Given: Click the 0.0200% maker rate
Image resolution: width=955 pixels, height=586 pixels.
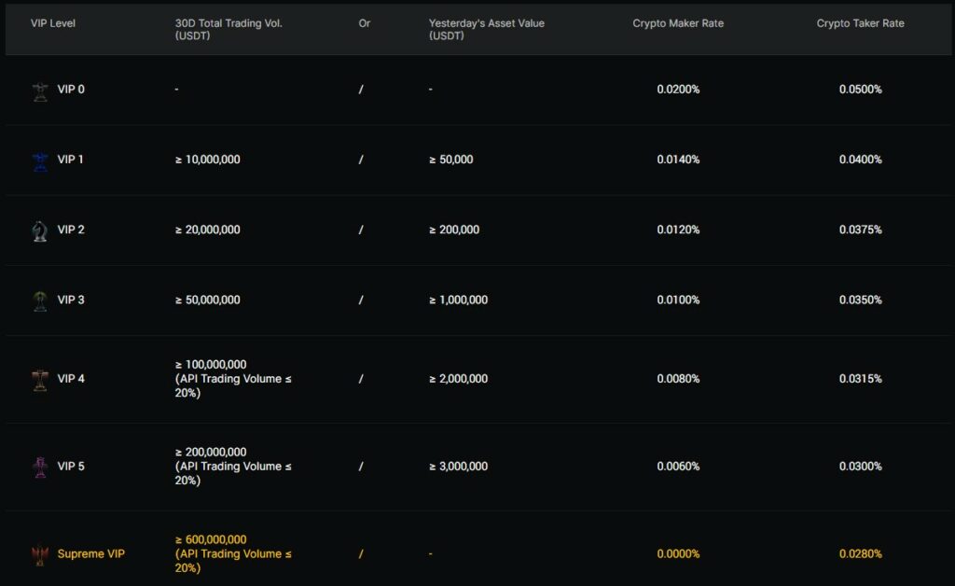Looking at the screenshot, I should (x=678, y=90).
